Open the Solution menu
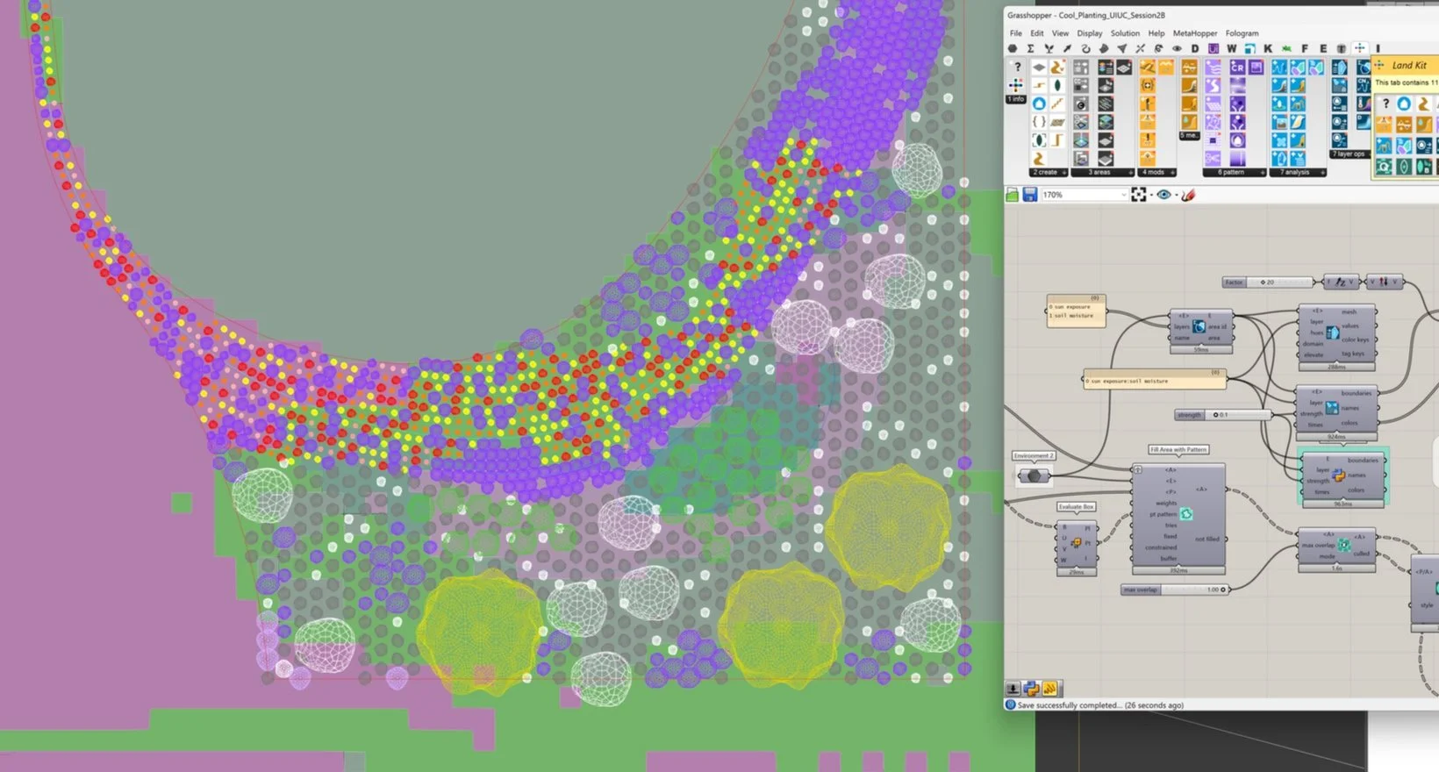Image resolution: width=1439 pixels, height=772 pixels. (1125, 33)
